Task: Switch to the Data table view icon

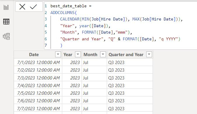Action: [6, 22]
